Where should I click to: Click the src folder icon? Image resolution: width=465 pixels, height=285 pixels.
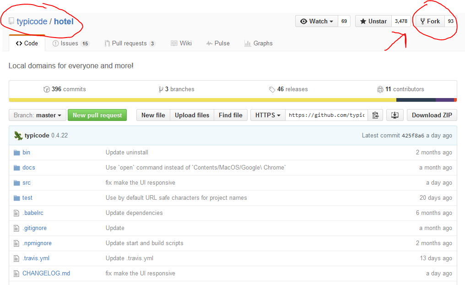[x=16, y=183]
